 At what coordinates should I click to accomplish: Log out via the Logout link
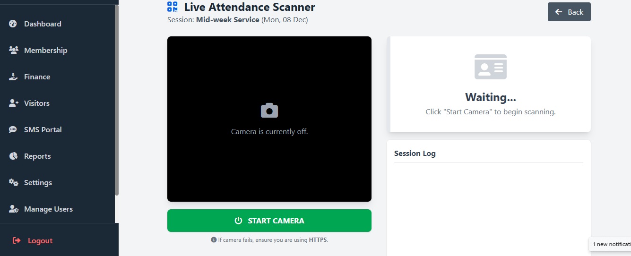(40, 240)
